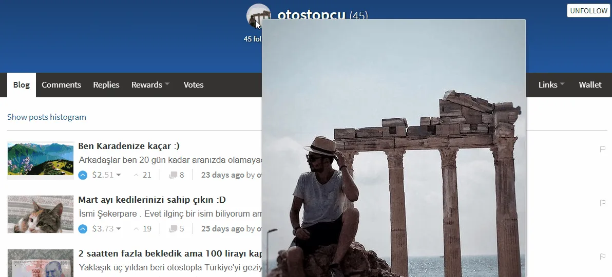Open the calico cat post thumbnail

(41, 214)
